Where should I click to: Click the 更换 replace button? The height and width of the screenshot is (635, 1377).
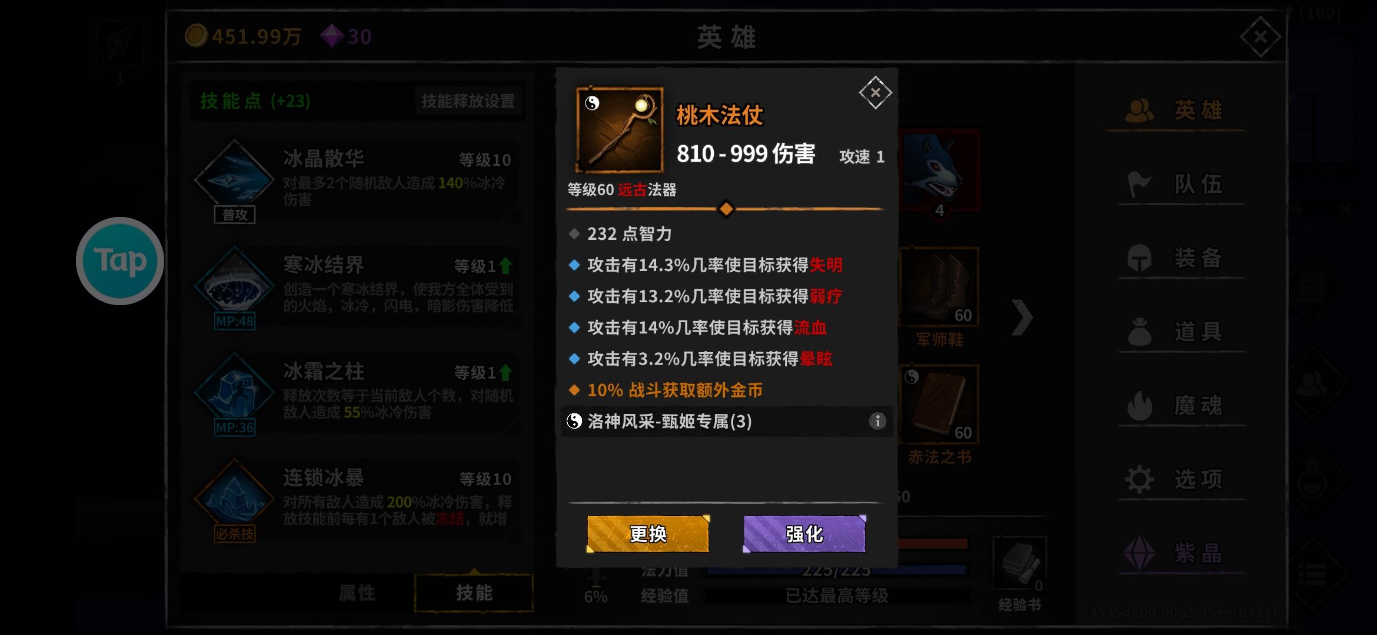(x=648, y=534)
